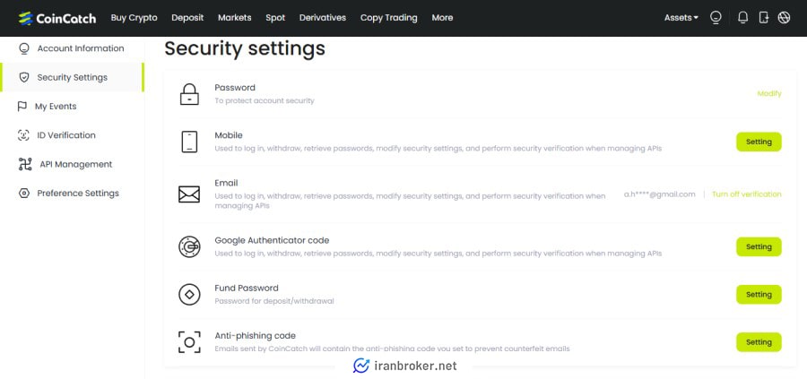Click Modify next to Password
Image resolution: width=807 pixels, height=379 pixels.
(x=769, y=93)
